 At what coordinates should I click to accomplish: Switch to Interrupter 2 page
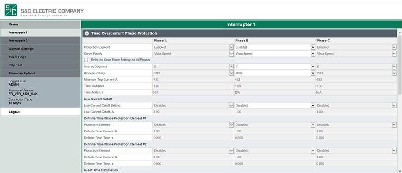click(41, 41)
